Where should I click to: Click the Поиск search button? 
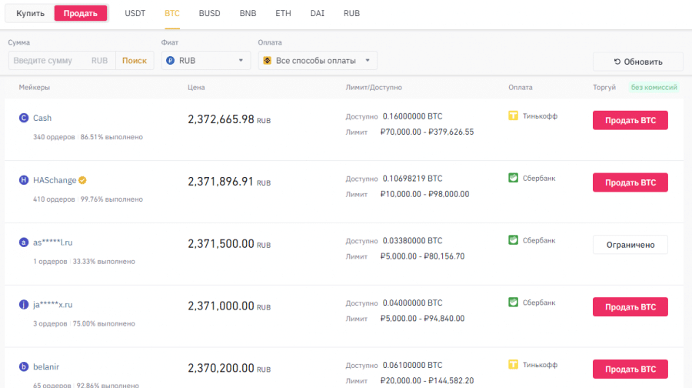tap(135, 61)
